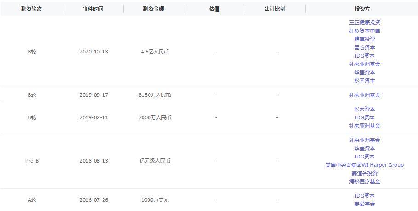Click the 融资金额 column header
This screenshot has width=418, height=211.
pos(154,9)
